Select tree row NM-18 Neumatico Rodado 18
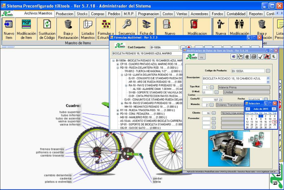 click(151, 107)
